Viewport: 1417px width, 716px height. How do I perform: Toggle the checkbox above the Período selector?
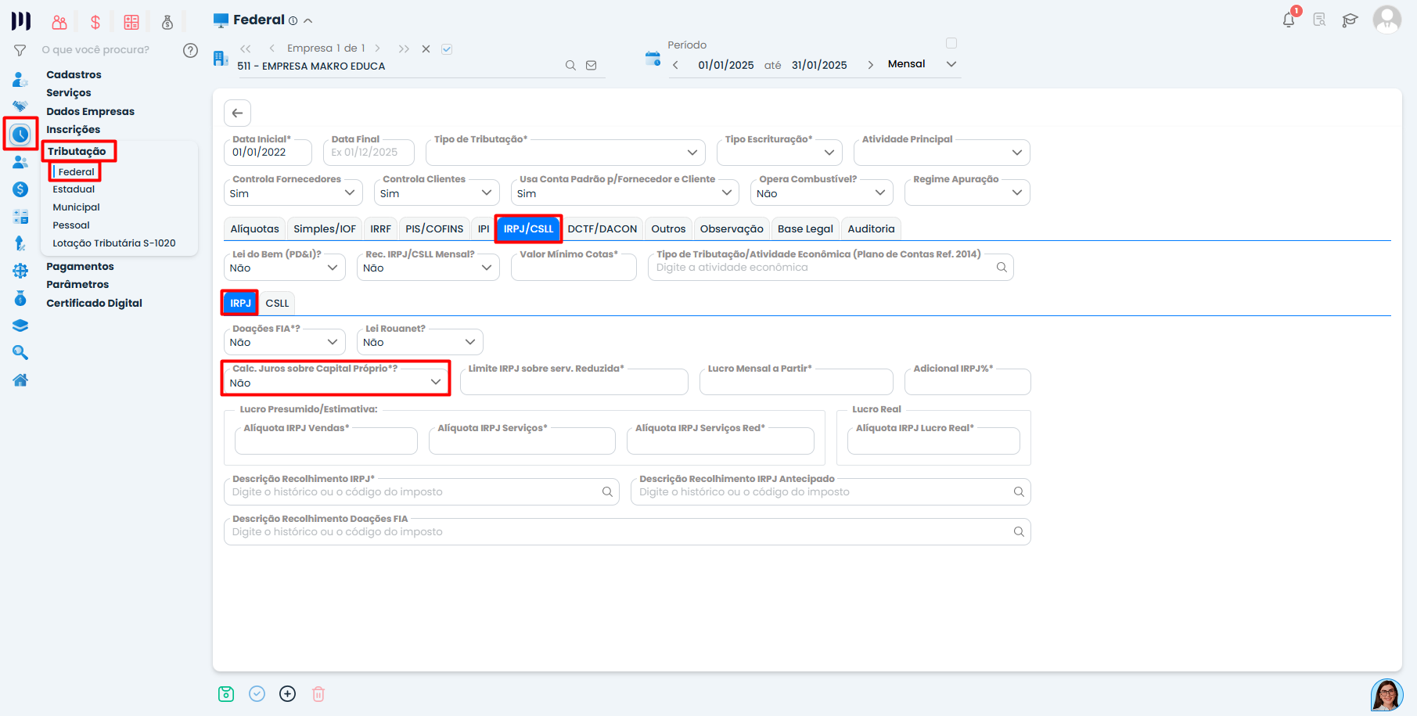(951, 43)
